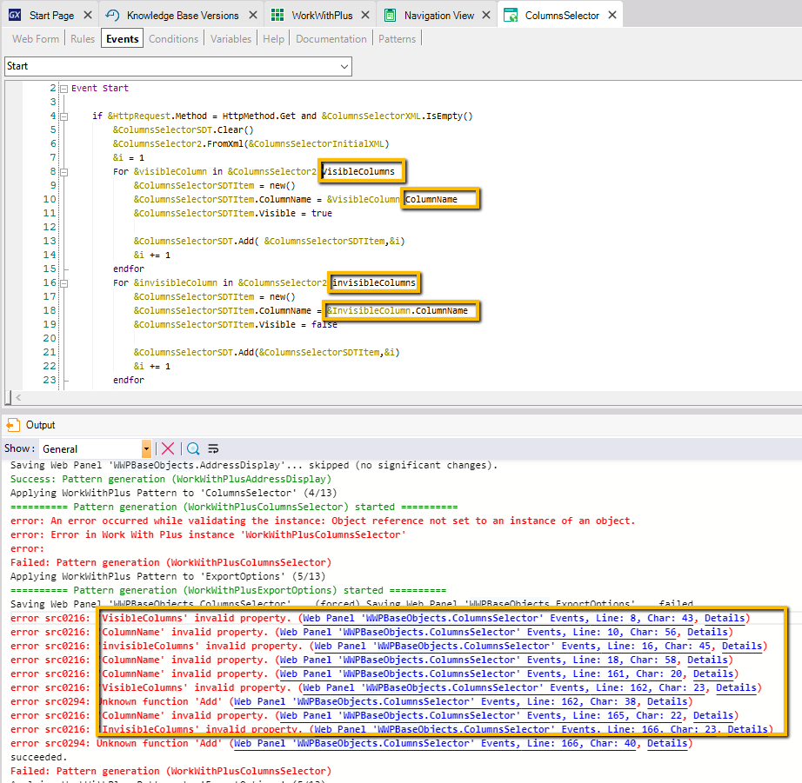
Task: Click code line 13 with ColumnsSelectorSDT.Add
Action: (x=269, y=241)
